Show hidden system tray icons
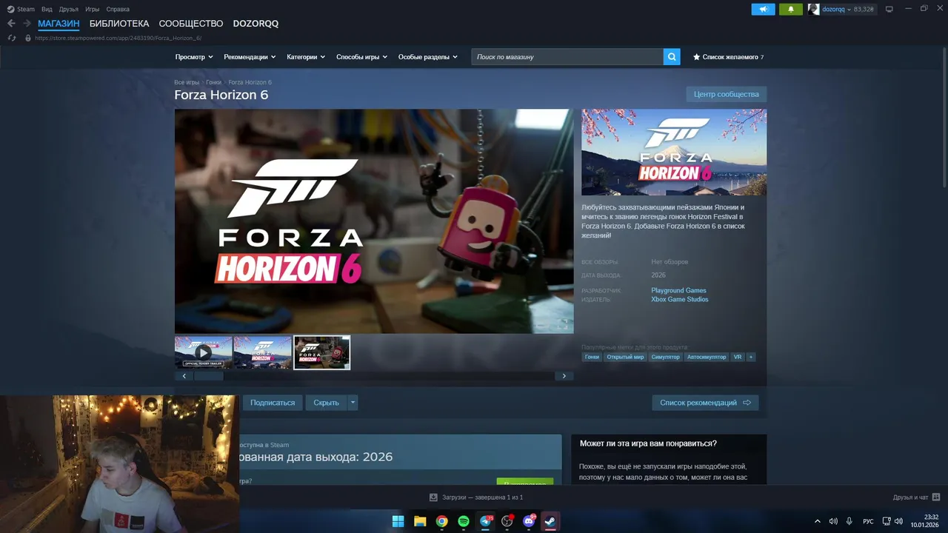 click(x=818, y=521)
